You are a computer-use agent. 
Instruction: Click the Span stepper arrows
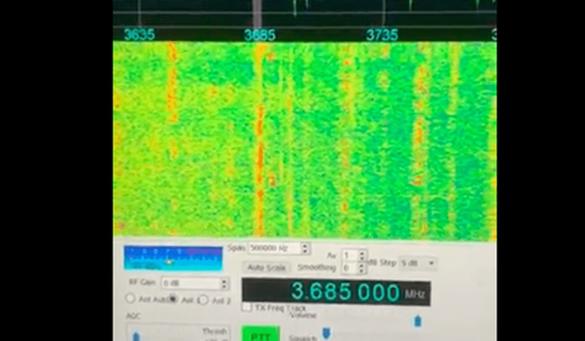305,248
